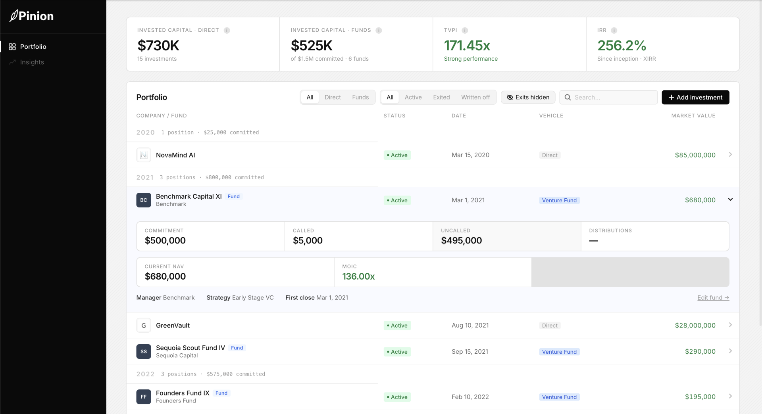Screen dimensions: 762x414
Task: Click Venture Fund tag on Benchmark row
Action: pyautogui.click(x=559, y=201)
